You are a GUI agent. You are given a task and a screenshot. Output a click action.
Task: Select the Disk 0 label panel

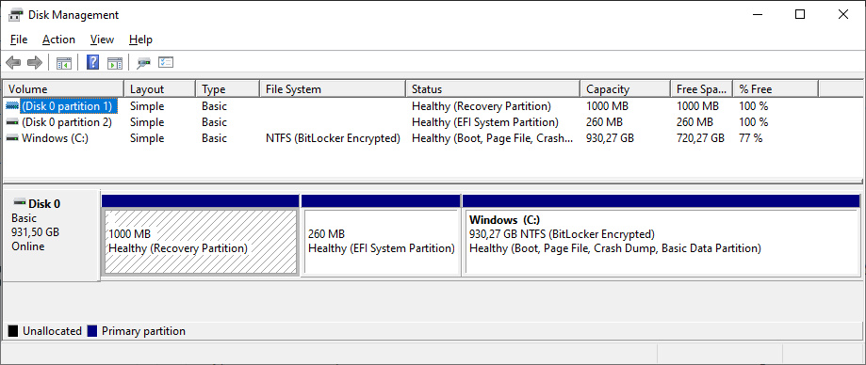52,235
